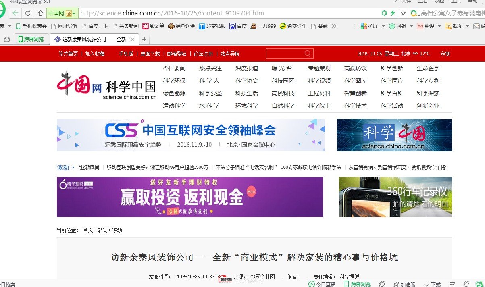Image resolution: width=485 pixels, height=287 pixels.
Task: Go to browser home page icon
Action: click(40, 13)
